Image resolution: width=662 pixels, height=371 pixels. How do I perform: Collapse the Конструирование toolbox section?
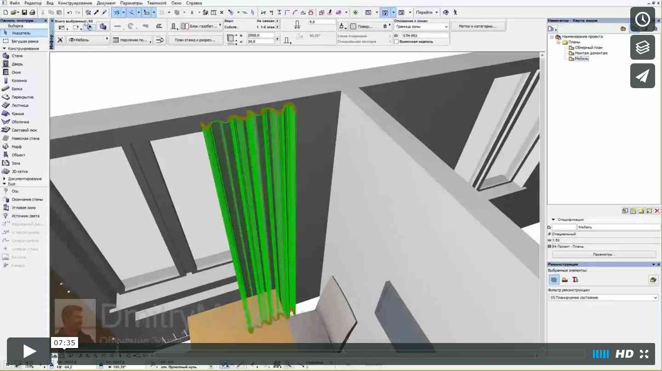pyautogui.click(x=4, y=48)
